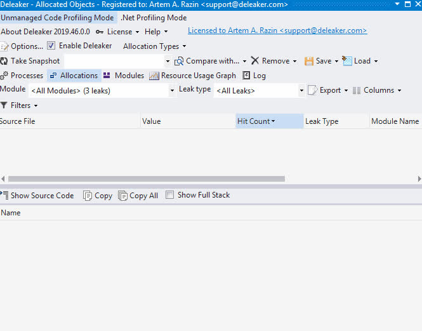Open the Licensed to Artem A. Razin link
The height and width of the screenshot is (331, 422).
[277, 30]
